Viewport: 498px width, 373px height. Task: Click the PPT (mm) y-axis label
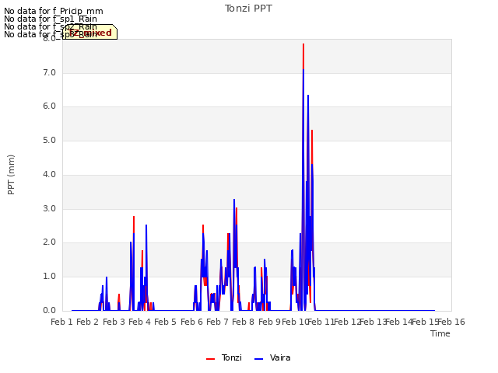coord(11,175)
